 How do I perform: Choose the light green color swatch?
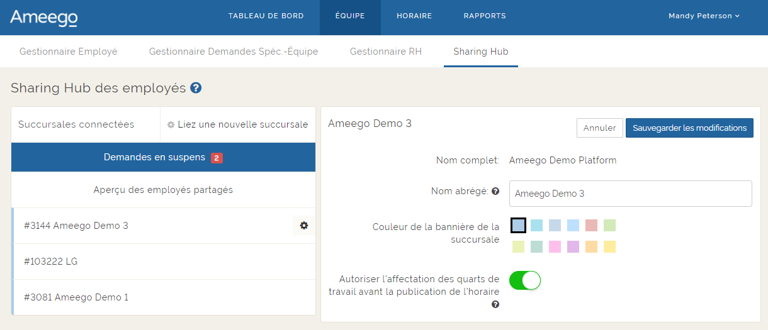coord(609,225)
